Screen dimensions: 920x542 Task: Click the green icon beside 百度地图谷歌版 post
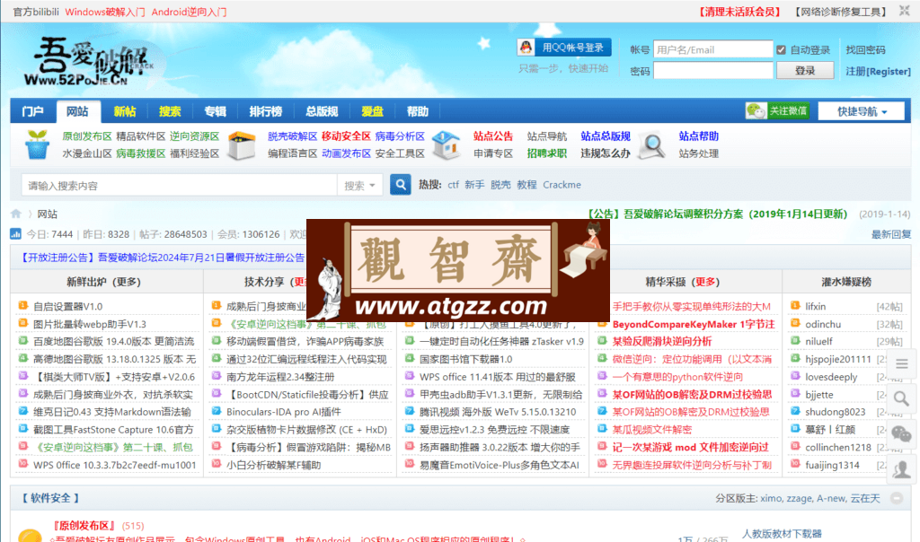pos(22,340)
